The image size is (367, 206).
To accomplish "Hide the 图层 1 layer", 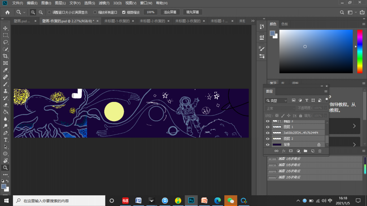I will 268,127.
